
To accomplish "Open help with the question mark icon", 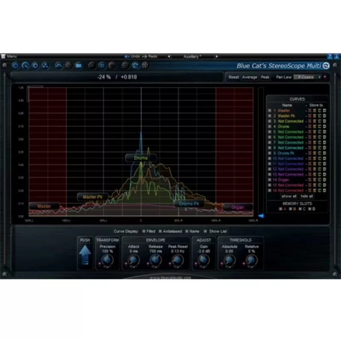I will click(329, 57).
